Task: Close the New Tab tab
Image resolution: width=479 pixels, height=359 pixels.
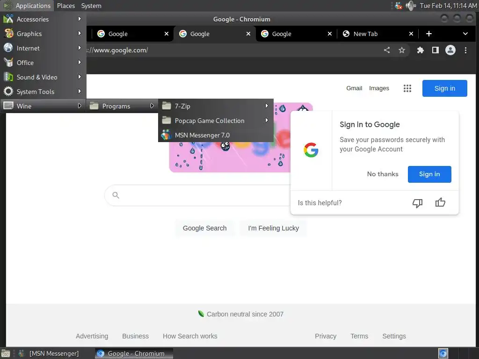Action: click(x=411, y=34)
